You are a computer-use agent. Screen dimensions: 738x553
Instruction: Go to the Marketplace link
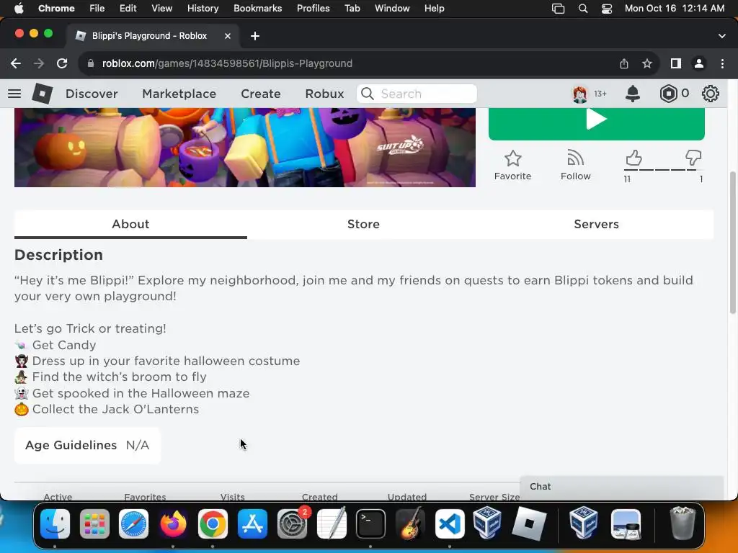tap(179, 94)
